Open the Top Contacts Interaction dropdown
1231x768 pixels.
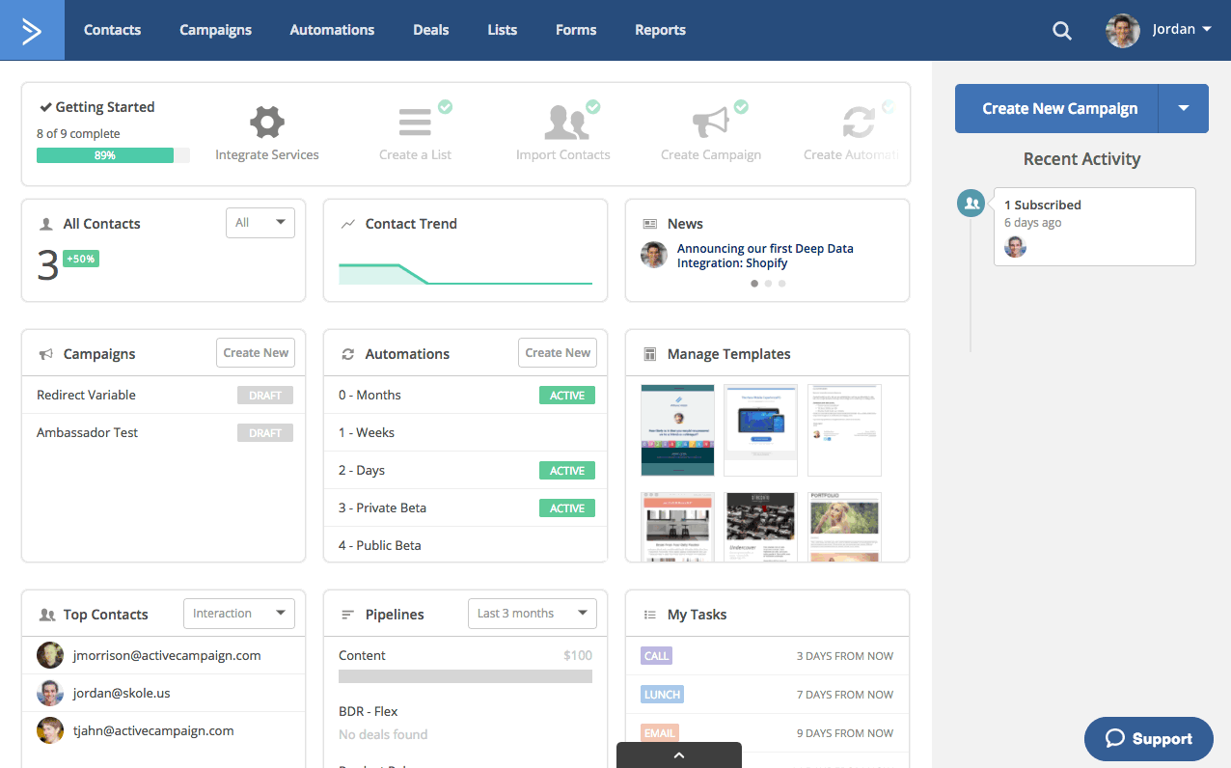point(238,614)
